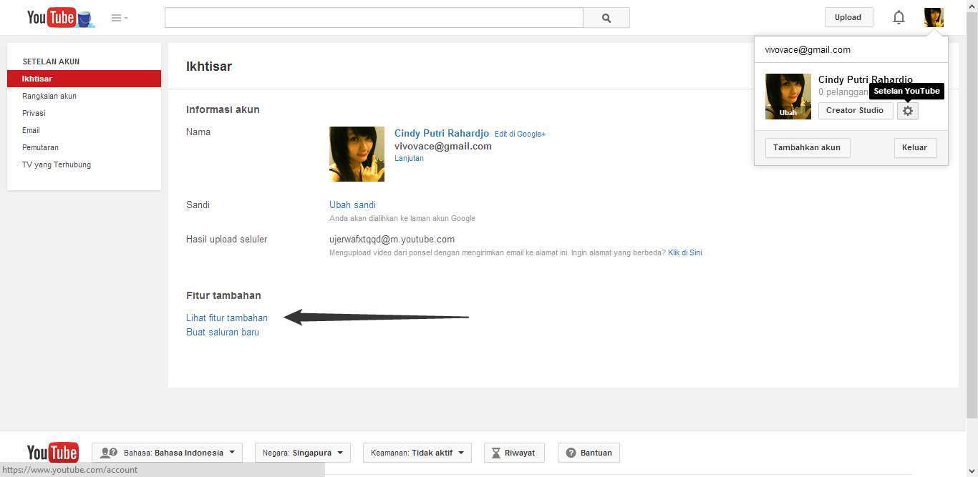
Task: Click Buat saluran baru link
Action: pos(223,332)
